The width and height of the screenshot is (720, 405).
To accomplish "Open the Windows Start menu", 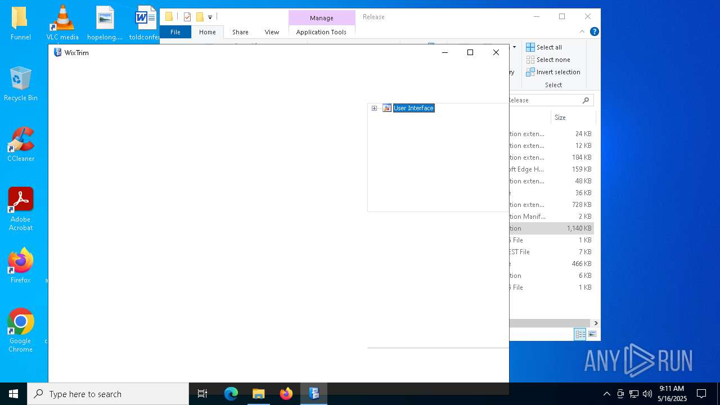I will tap(13, 394).
